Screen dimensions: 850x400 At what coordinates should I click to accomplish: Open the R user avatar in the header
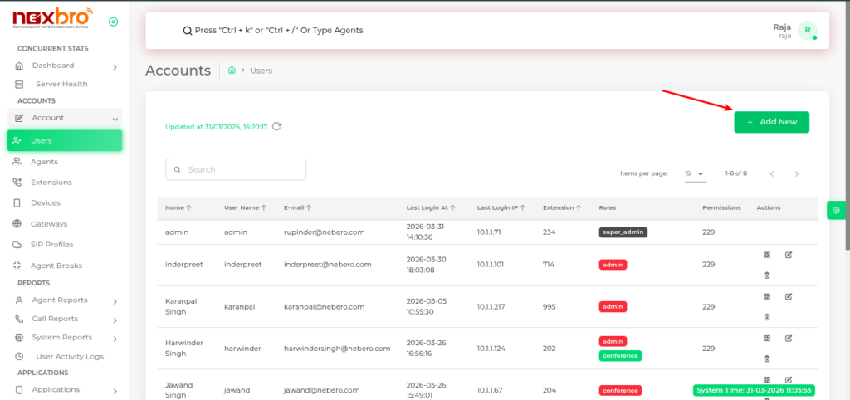(807, 30)
